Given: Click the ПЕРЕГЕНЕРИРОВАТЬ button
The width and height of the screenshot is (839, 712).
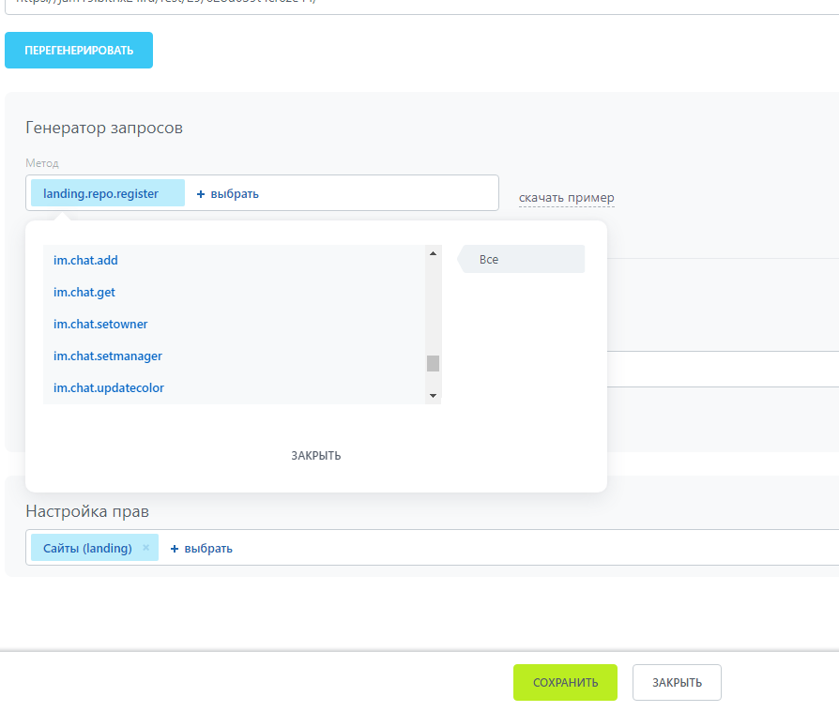Looking at the screenshot, I should [x=79, y=51].
